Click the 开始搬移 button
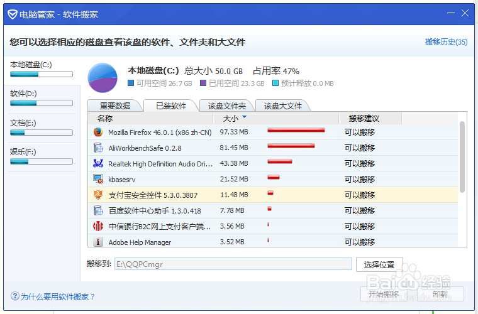 coord(384,294)
